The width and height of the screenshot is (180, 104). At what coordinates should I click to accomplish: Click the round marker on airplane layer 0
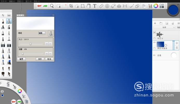[155, 38]
